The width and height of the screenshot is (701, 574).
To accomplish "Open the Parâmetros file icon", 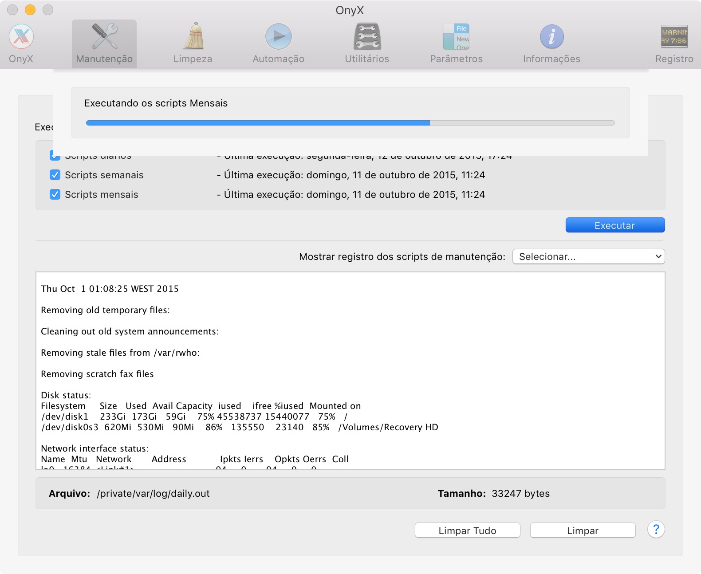I will [456, 36].
